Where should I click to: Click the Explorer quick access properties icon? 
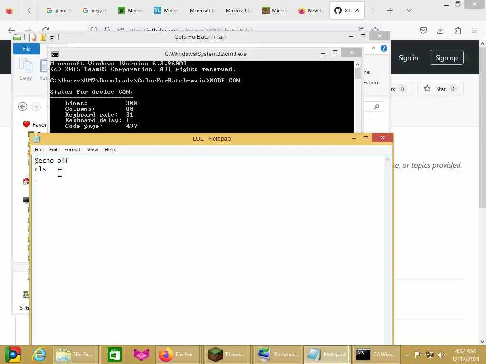pyautogui.click(x=33, y=37)
